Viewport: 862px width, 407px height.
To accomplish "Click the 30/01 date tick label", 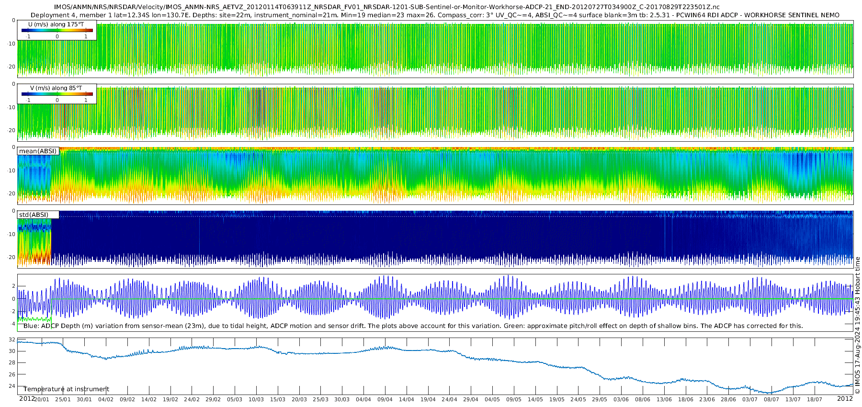I will pyautogui.click(x=84, y=399).
